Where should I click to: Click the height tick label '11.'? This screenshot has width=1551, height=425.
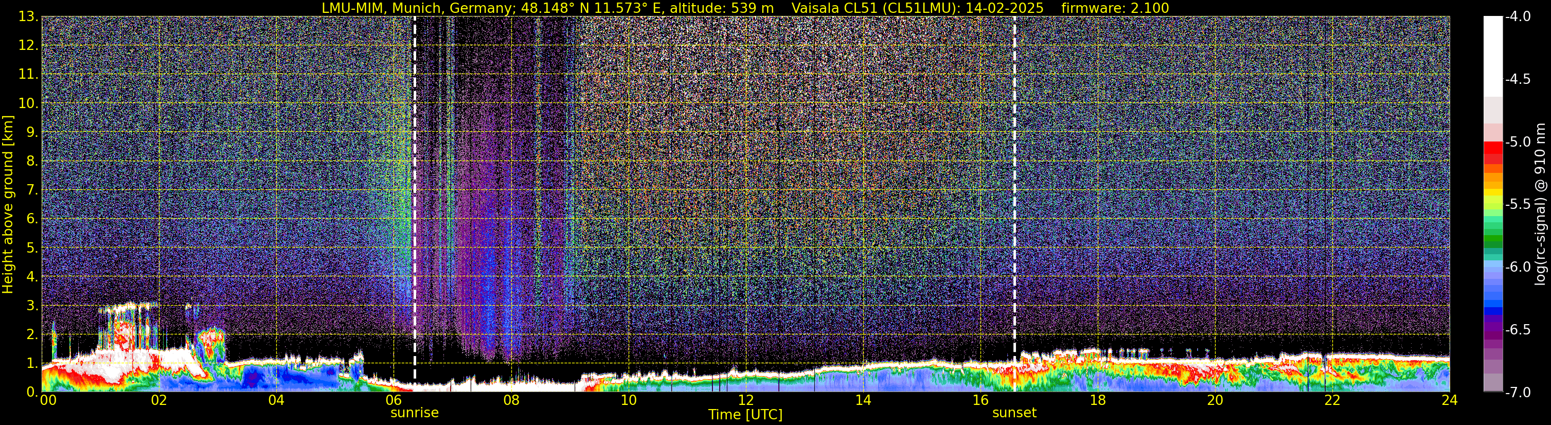coord(28,75)
